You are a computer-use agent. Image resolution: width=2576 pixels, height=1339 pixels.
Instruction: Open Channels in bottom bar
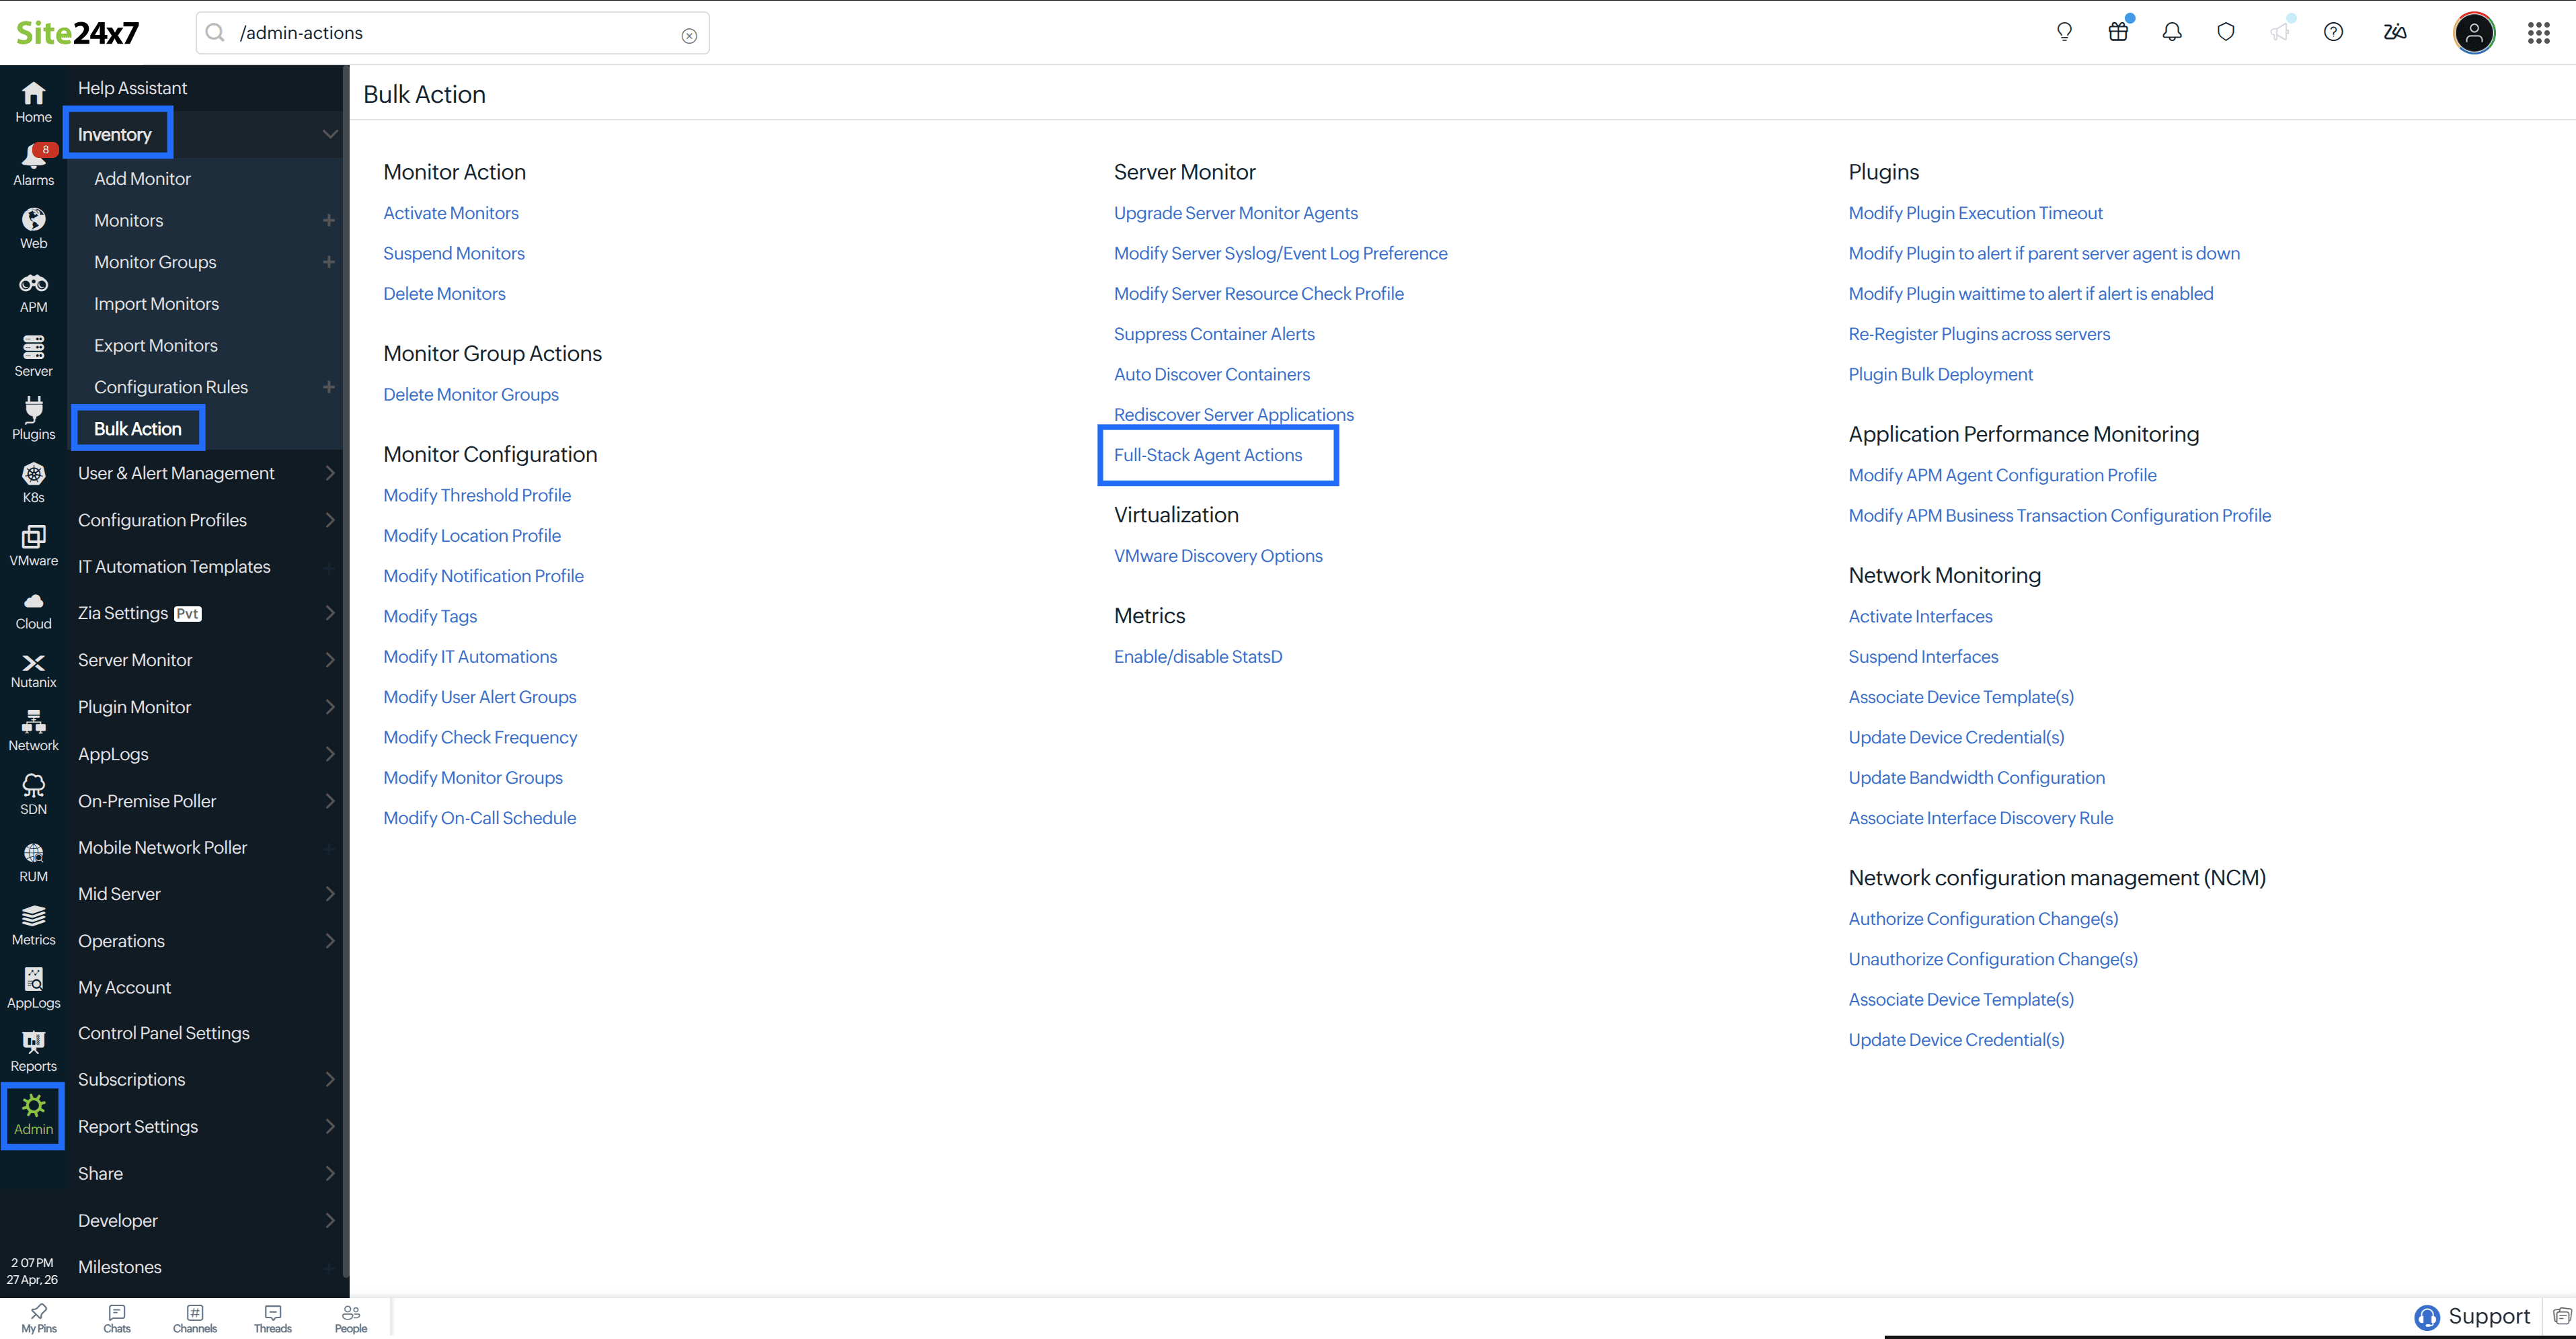tap(195, 1318)
